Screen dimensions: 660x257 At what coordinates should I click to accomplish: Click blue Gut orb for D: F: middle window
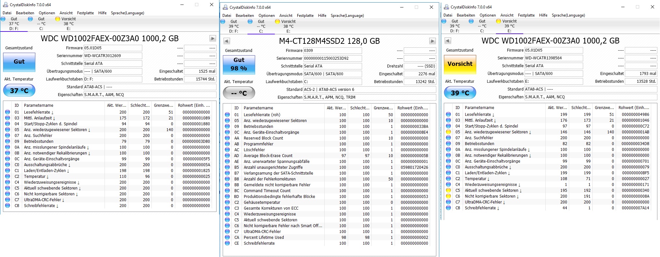point(223,21)
